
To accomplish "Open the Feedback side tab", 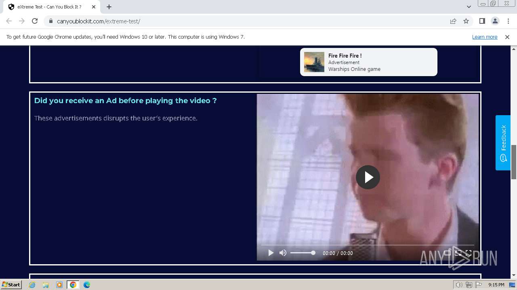I will [503, 143].
